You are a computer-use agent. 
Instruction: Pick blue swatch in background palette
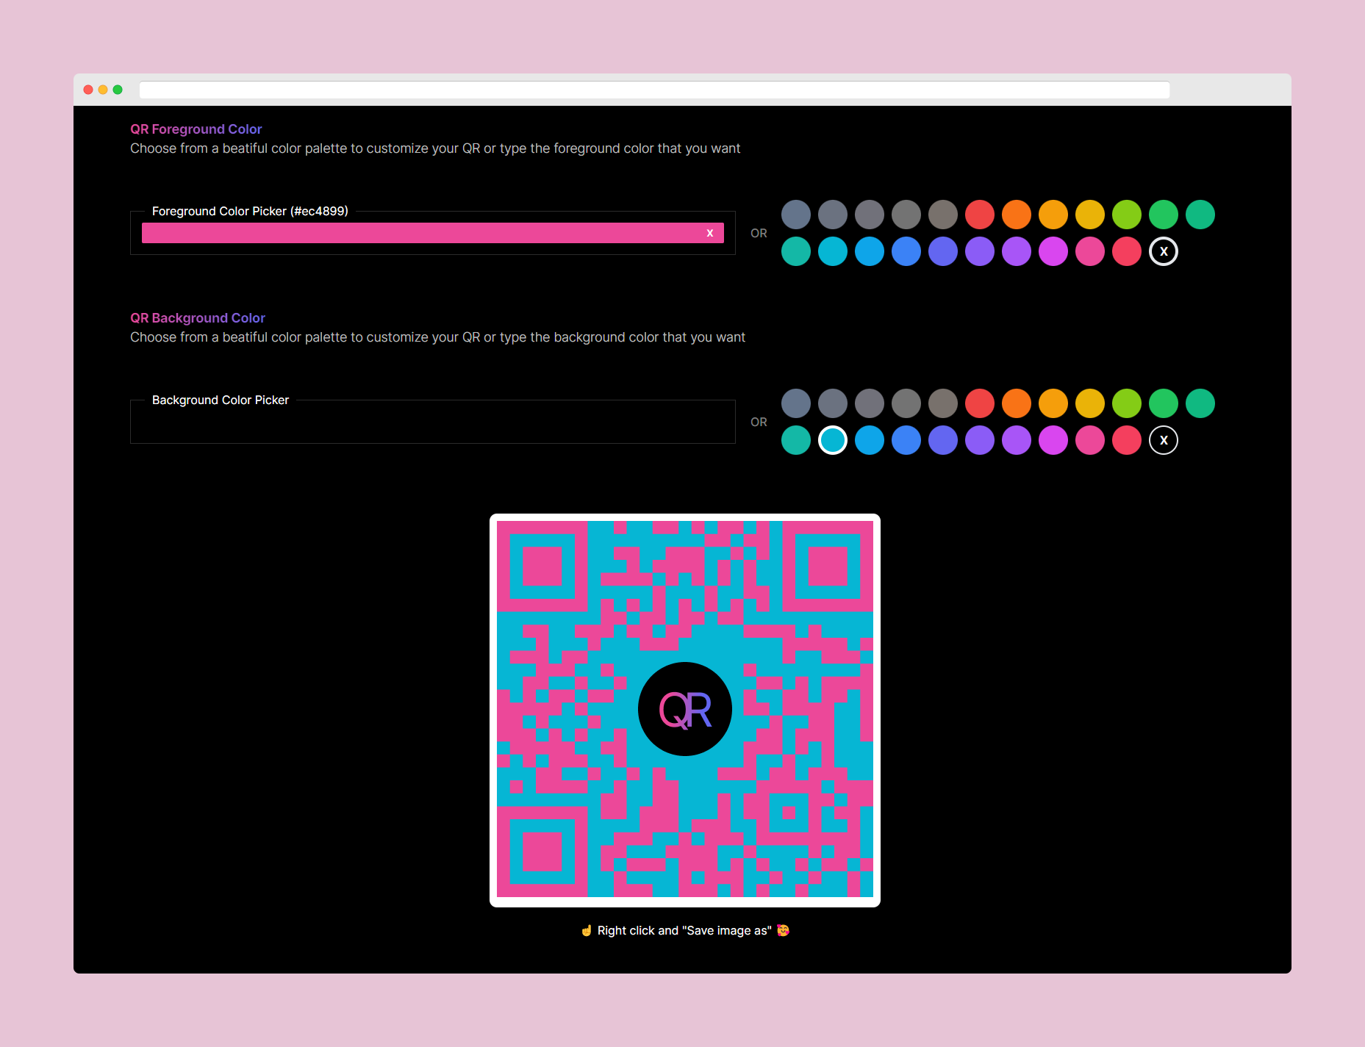tap(906, 440)
